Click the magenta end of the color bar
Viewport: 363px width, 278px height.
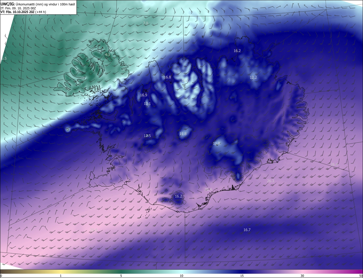click(x=357, y=271)
